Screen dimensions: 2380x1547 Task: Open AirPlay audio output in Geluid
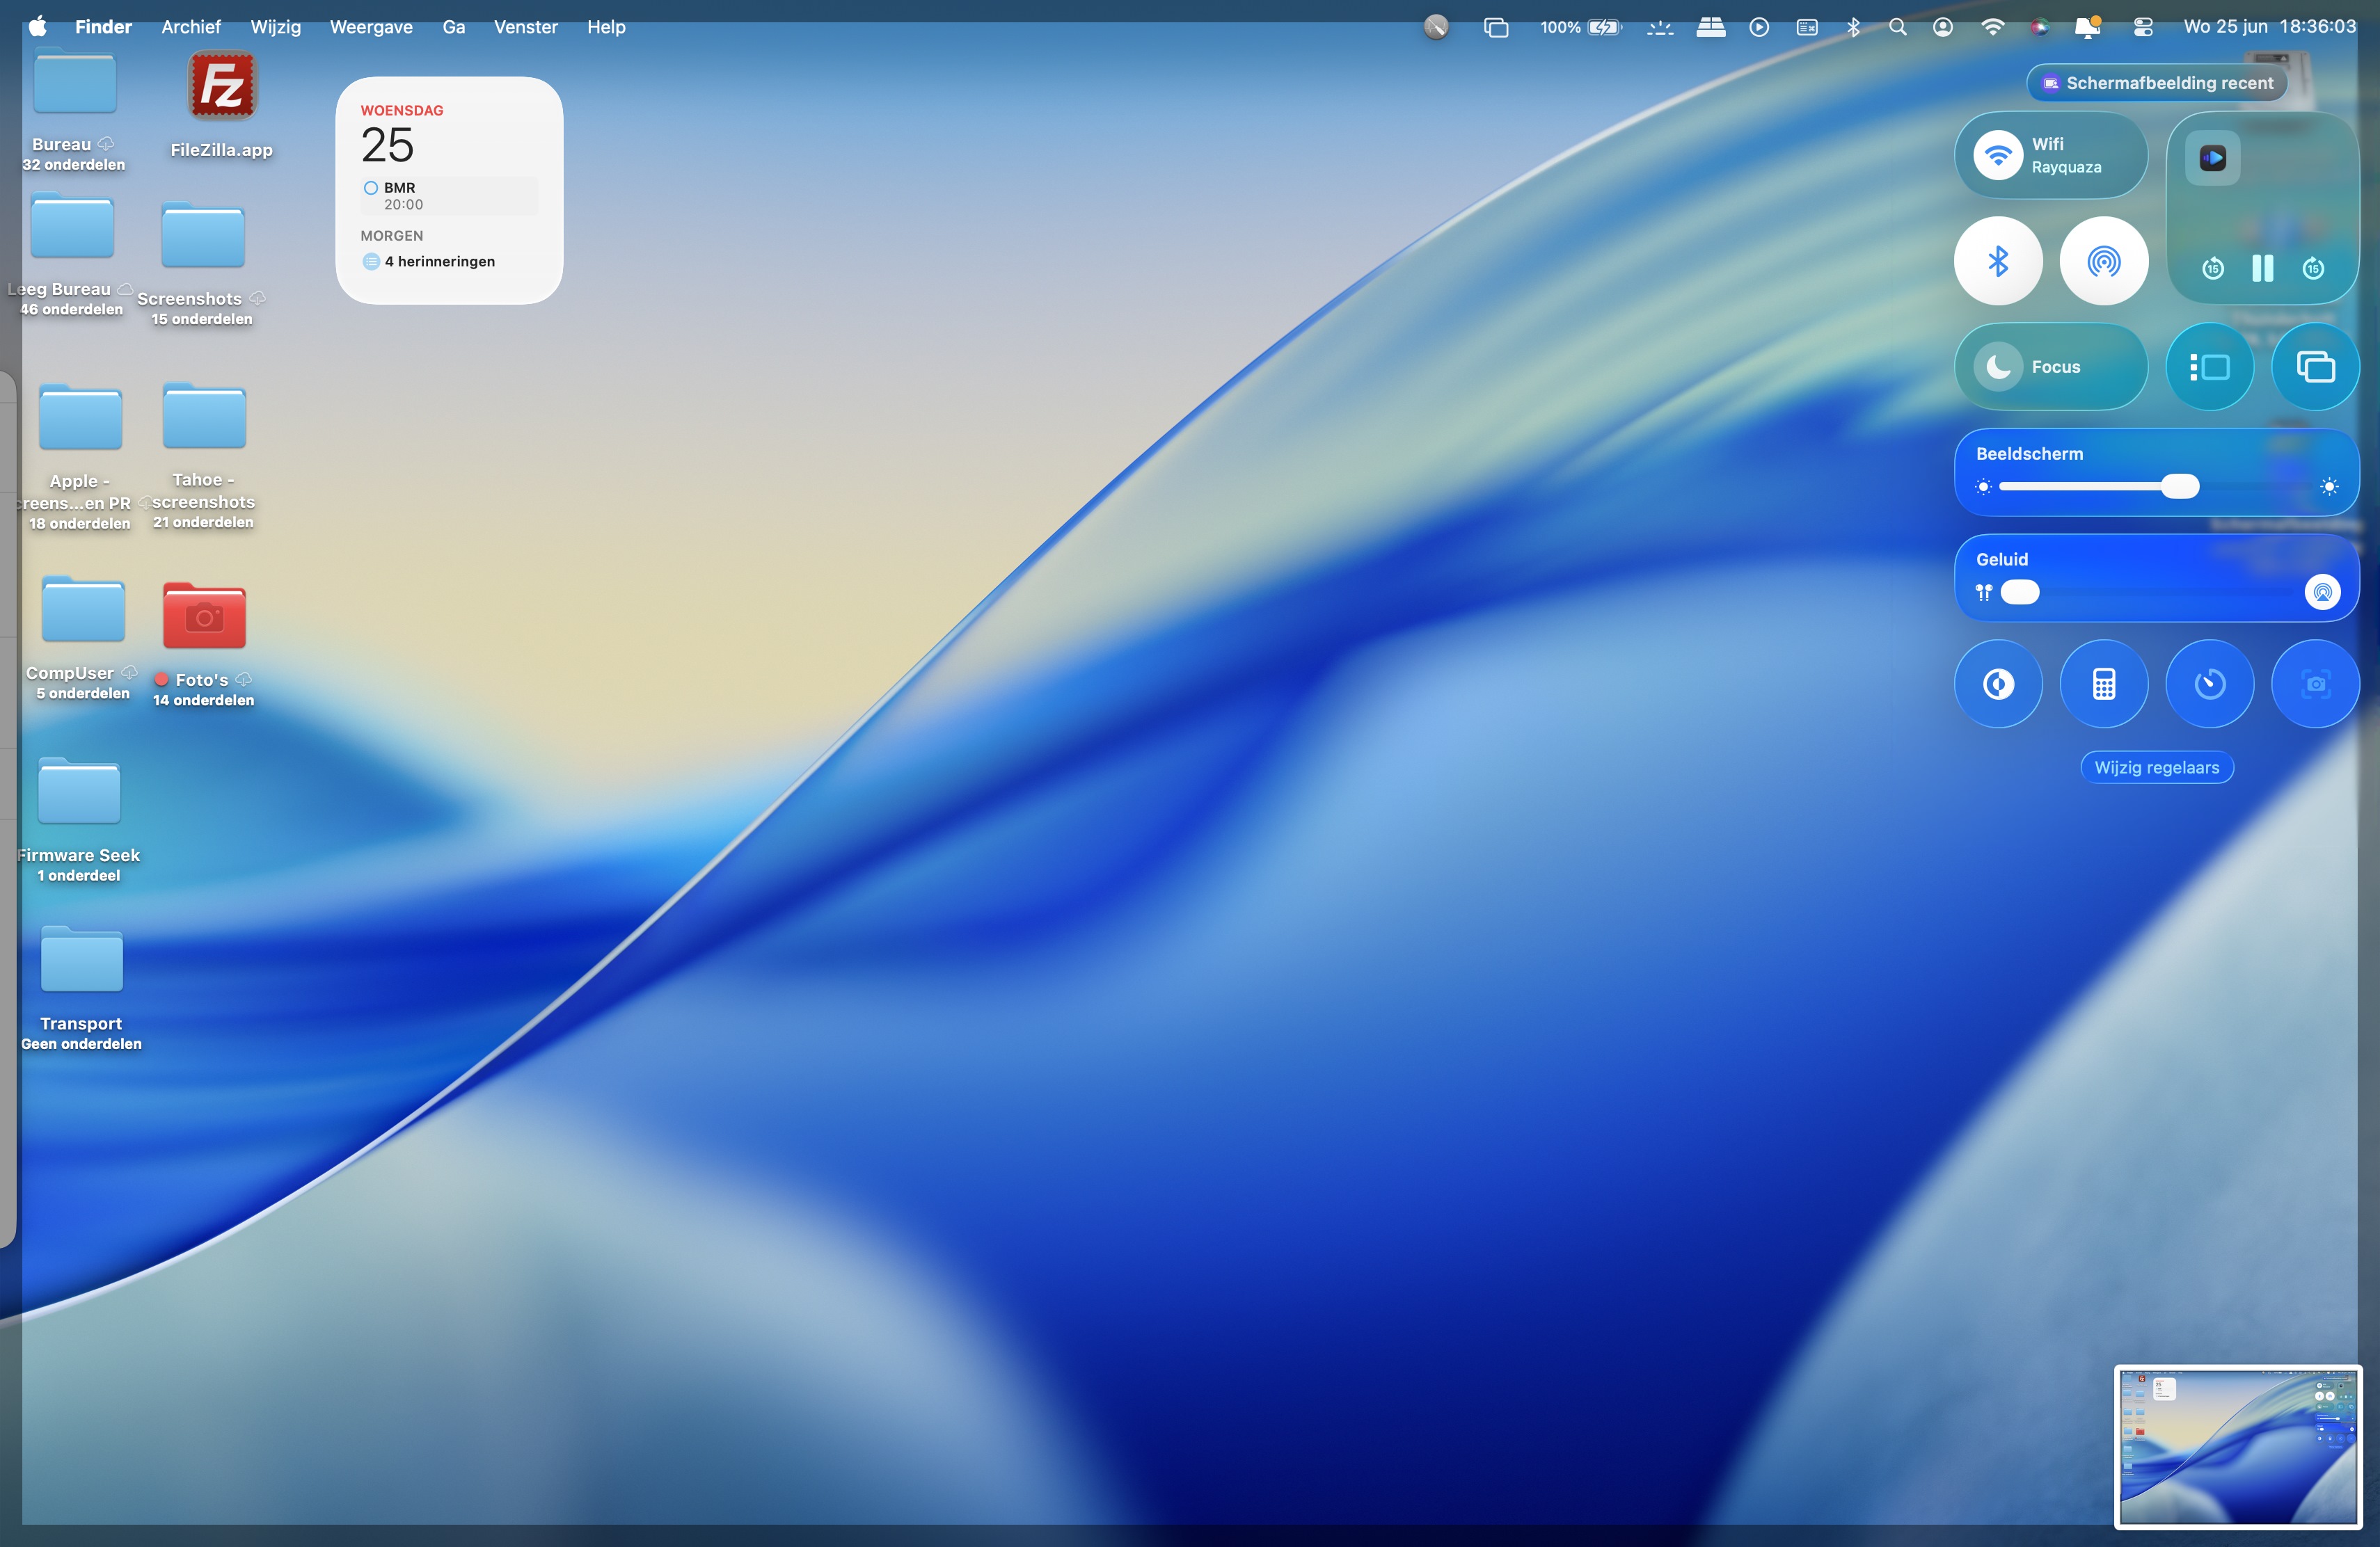2322,593
